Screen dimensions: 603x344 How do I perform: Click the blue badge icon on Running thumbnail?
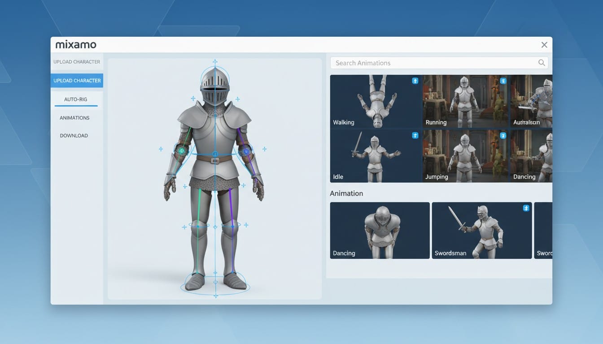point(503,81)
